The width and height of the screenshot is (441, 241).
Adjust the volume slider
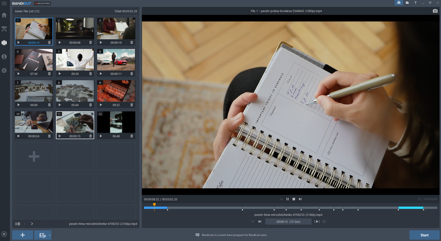(x=430, y=199)
